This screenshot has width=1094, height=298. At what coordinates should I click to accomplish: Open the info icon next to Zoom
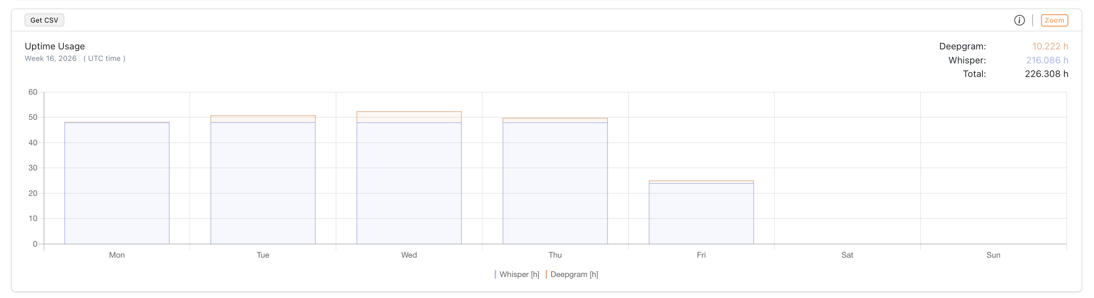(1019, 20)
